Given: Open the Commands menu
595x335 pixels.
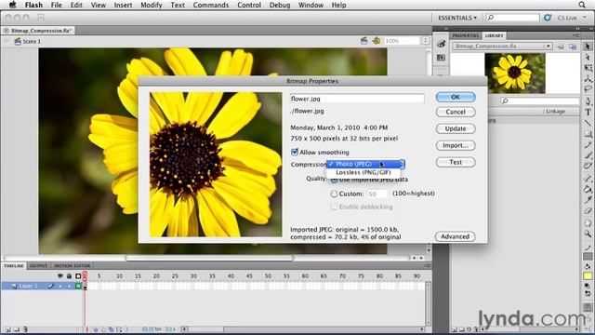Looking at the screenshot, I should click(211, 5).
